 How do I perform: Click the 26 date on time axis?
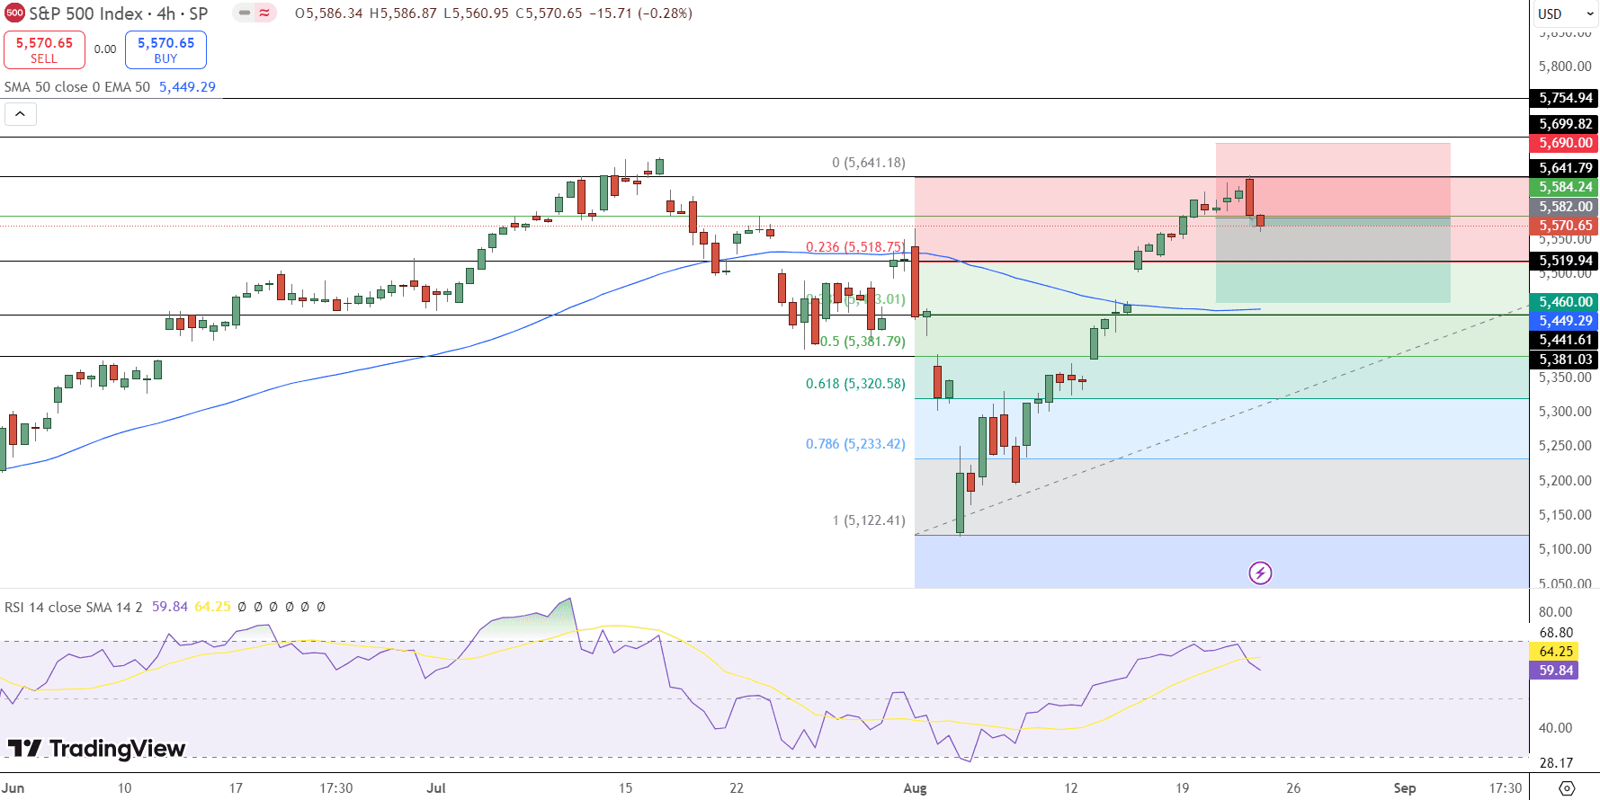click(1293, 788)
